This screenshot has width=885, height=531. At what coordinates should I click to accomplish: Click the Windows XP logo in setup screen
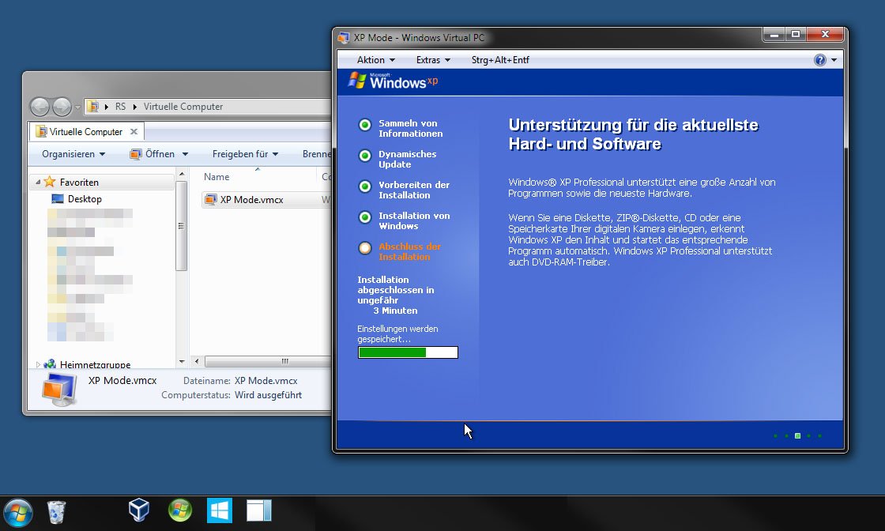click(393, 81)
